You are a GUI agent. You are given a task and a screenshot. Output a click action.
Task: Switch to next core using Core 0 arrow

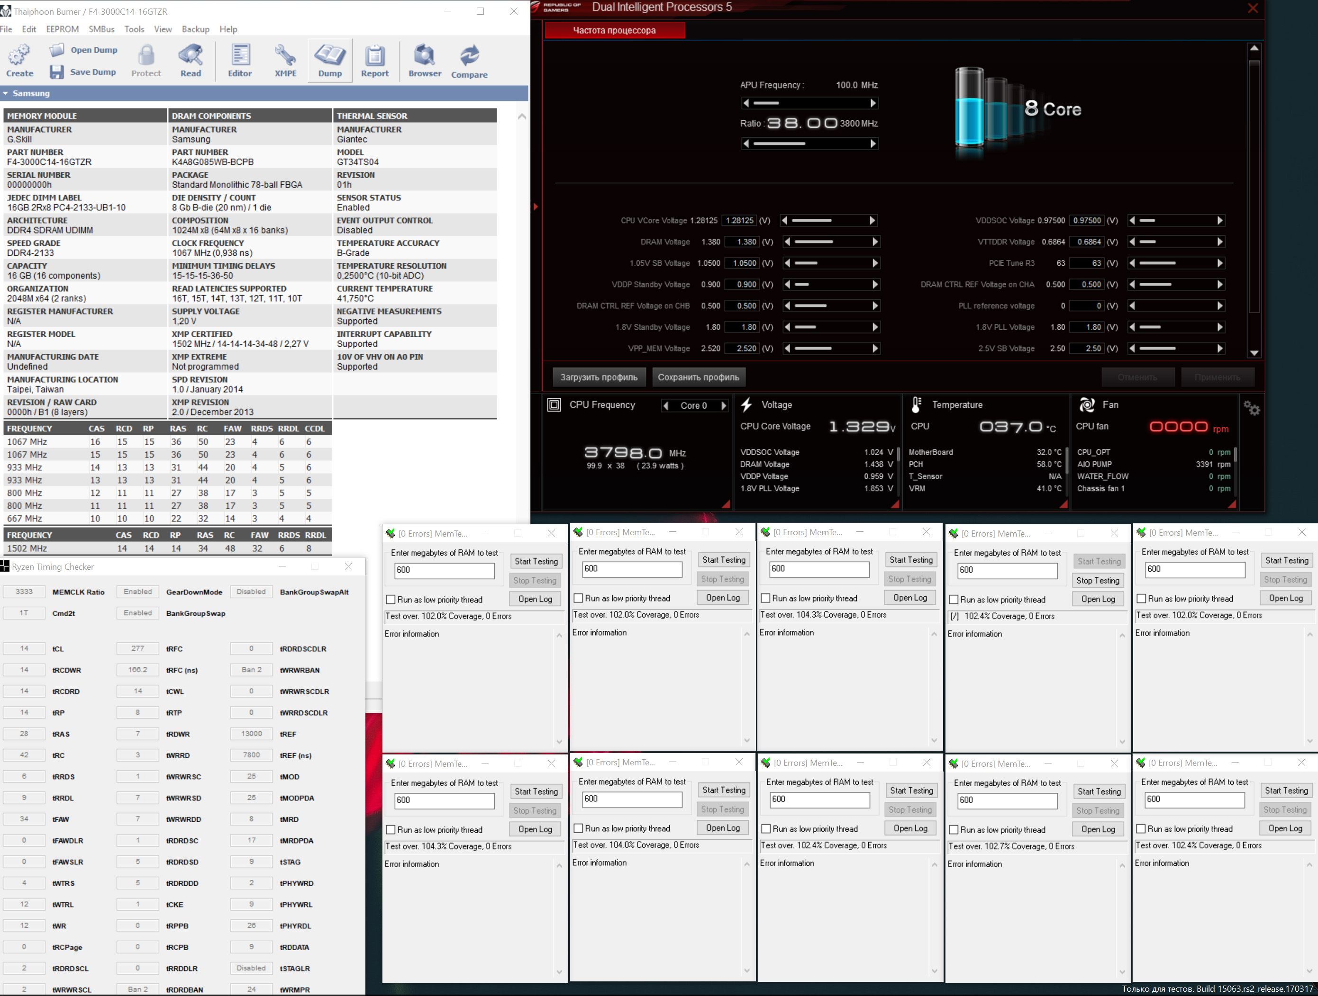[x=724, y=405]
